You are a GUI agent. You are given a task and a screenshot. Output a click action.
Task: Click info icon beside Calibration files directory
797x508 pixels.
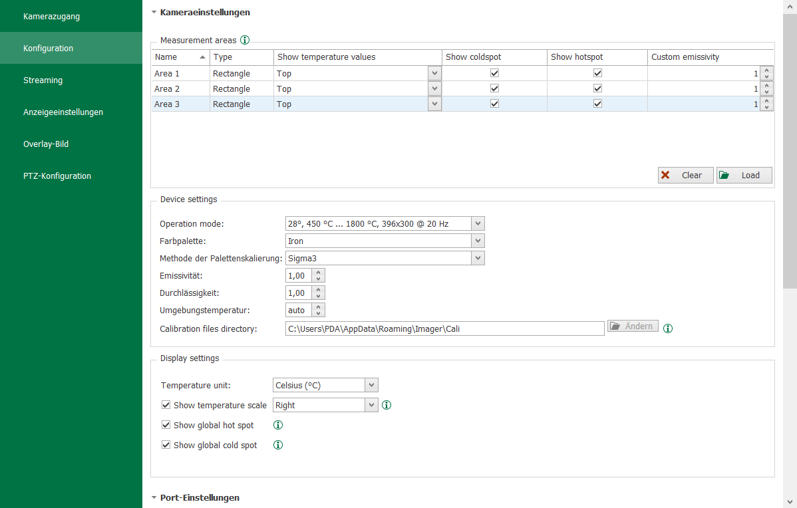(x=668, y=328)
